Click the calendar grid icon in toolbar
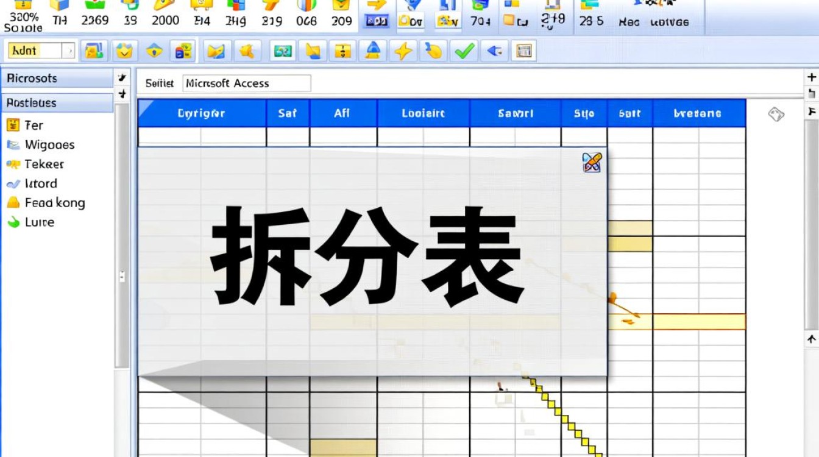Image resolution: width=819 pixels, height=457 pixels. tap(523, 51)
